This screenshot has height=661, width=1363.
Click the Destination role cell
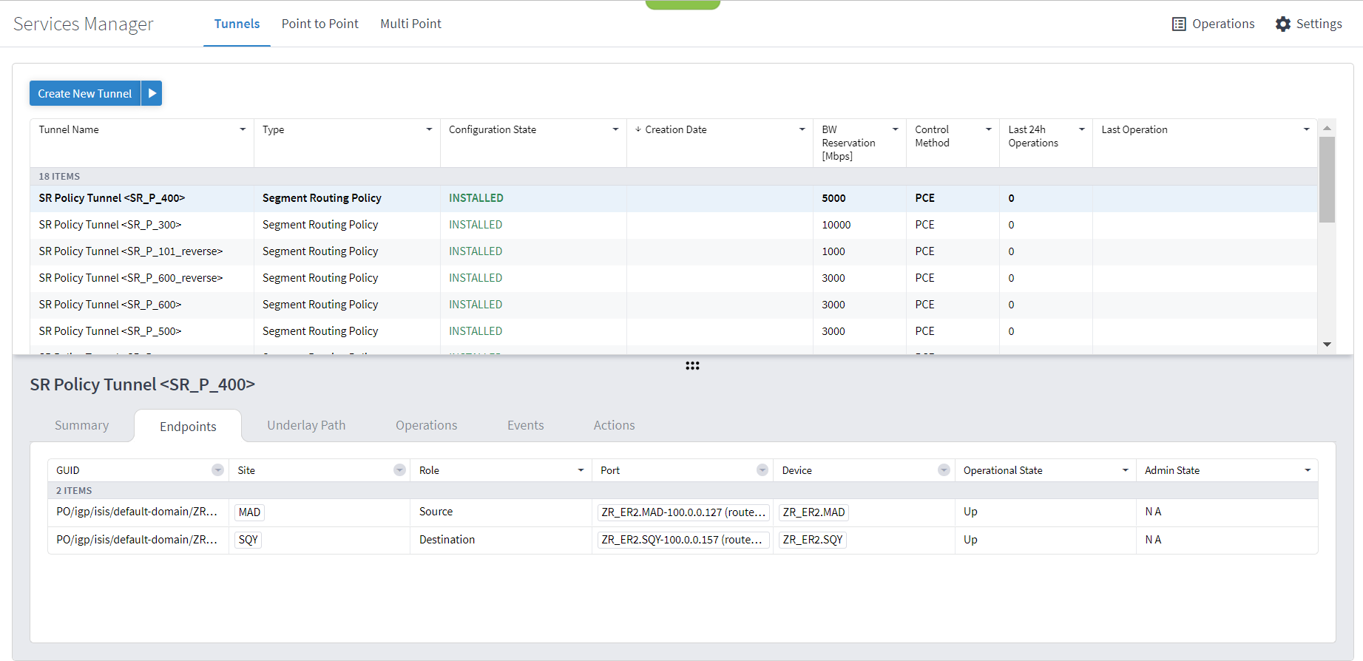click(501, 540)
